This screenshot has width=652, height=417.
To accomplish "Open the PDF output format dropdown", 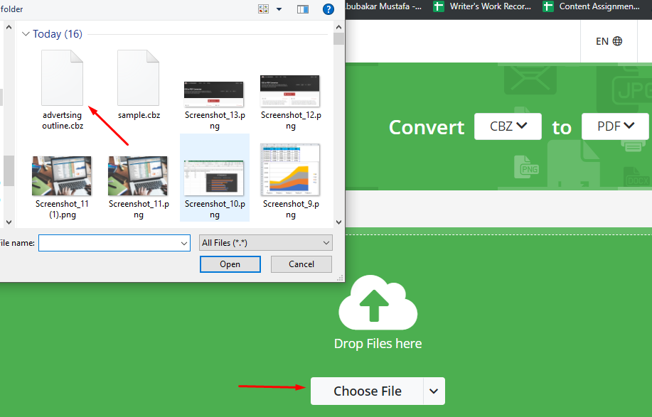I will [614, 126].
